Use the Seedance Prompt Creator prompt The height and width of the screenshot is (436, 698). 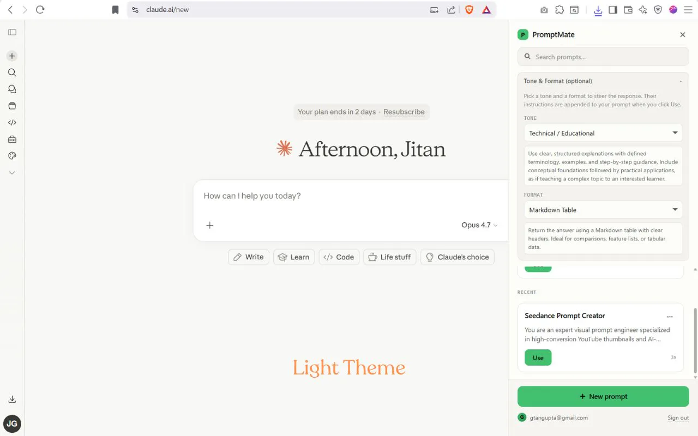538,358
